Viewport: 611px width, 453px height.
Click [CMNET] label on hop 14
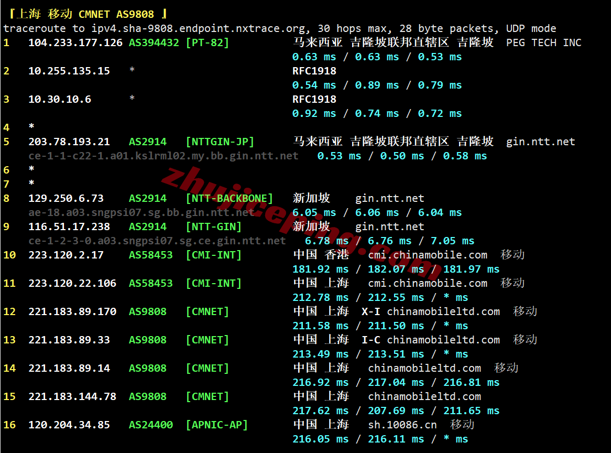208,368
